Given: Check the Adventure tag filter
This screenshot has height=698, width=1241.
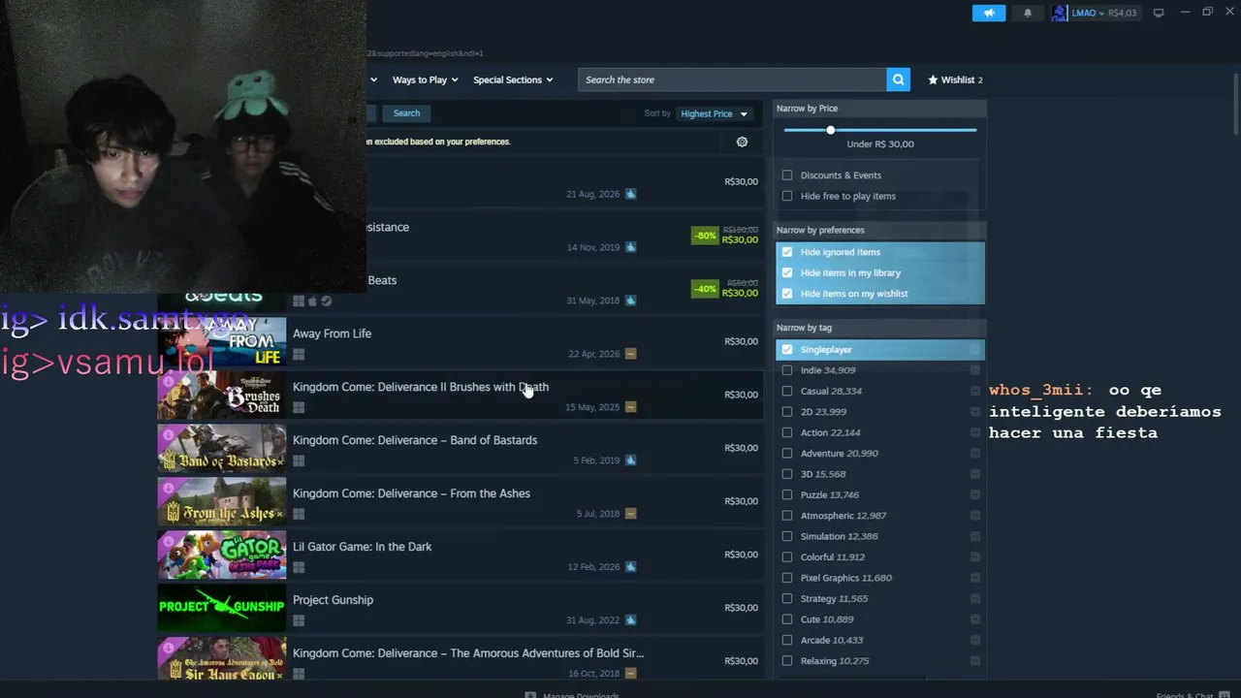Looking at the screenshot, I should click(x=787, y=454).
